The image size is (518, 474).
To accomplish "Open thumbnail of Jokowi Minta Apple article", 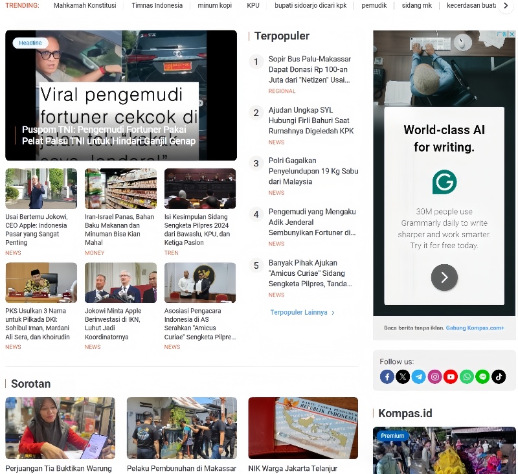I will (120, 282).
